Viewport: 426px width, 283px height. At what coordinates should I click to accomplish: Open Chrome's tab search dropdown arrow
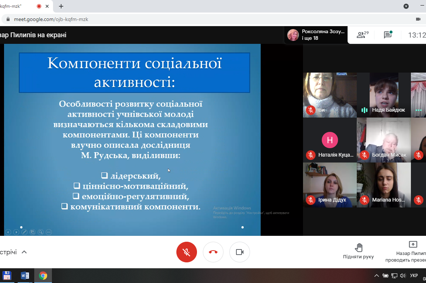point(406,6)
